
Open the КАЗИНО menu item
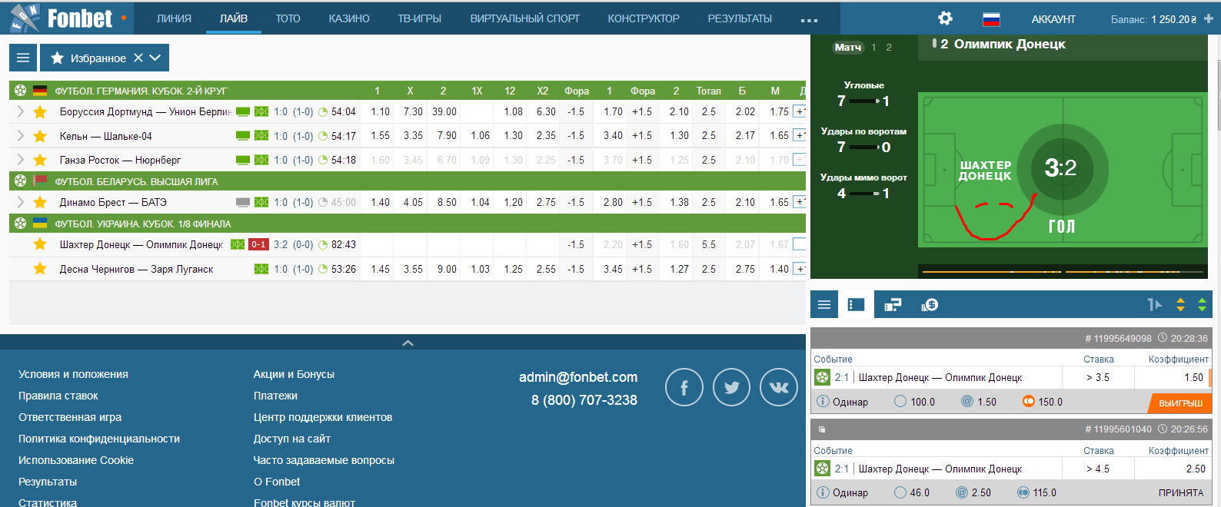point(349,18)
